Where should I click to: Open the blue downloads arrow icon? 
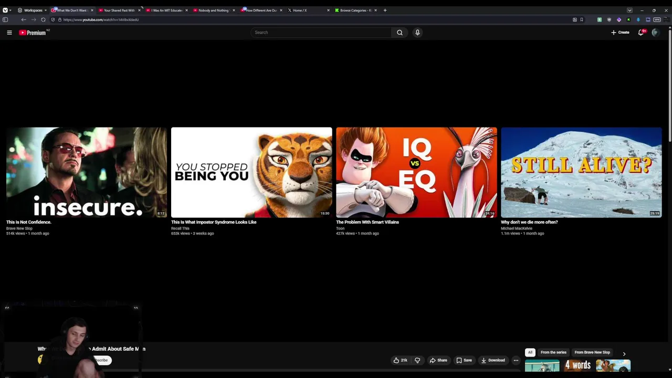click(x=638, y=19)
